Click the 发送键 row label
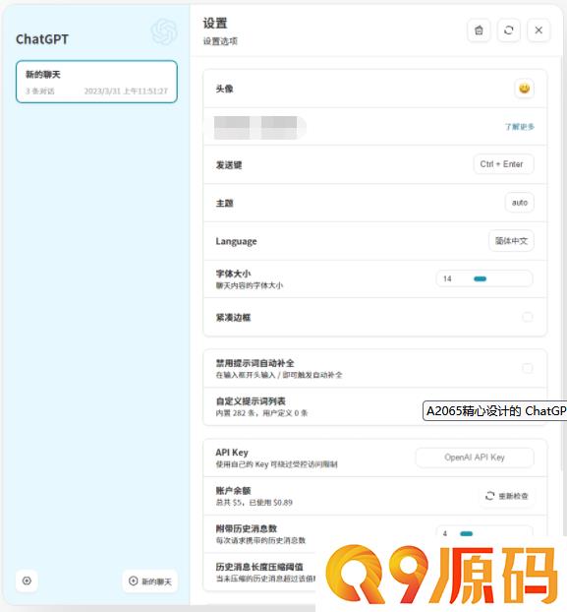 [229, 164]
